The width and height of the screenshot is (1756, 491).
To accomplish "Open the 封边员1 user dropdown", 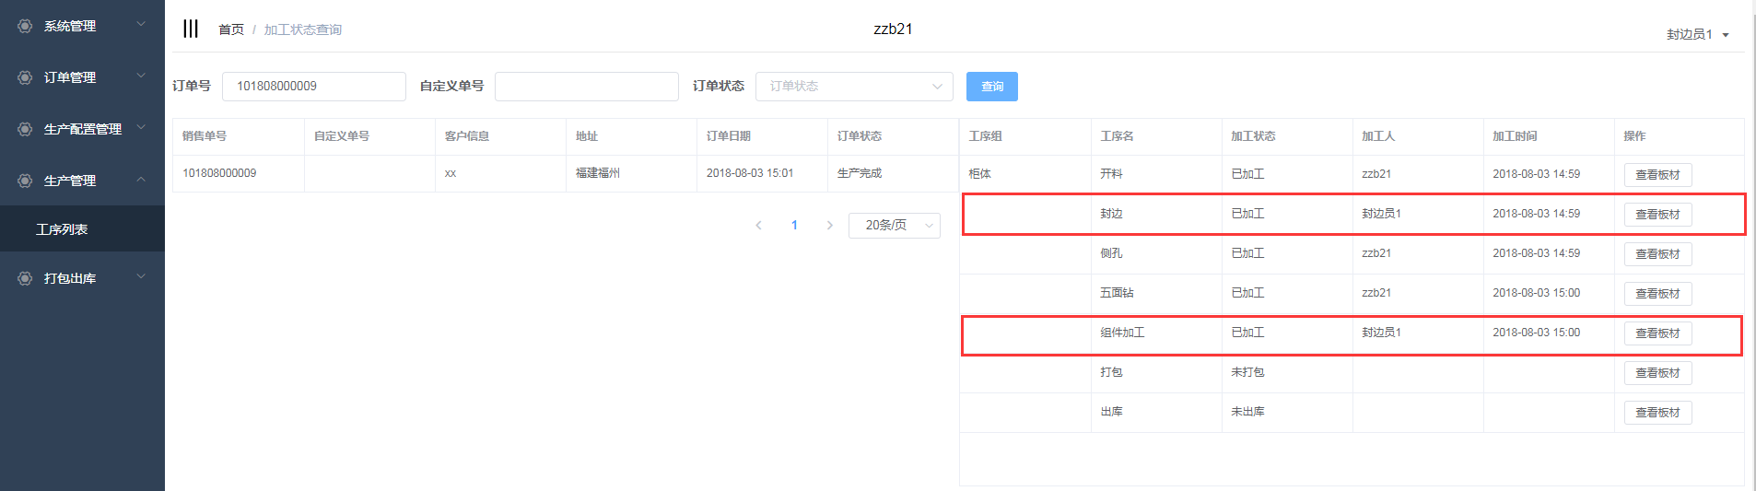I will coord(1696,35).
